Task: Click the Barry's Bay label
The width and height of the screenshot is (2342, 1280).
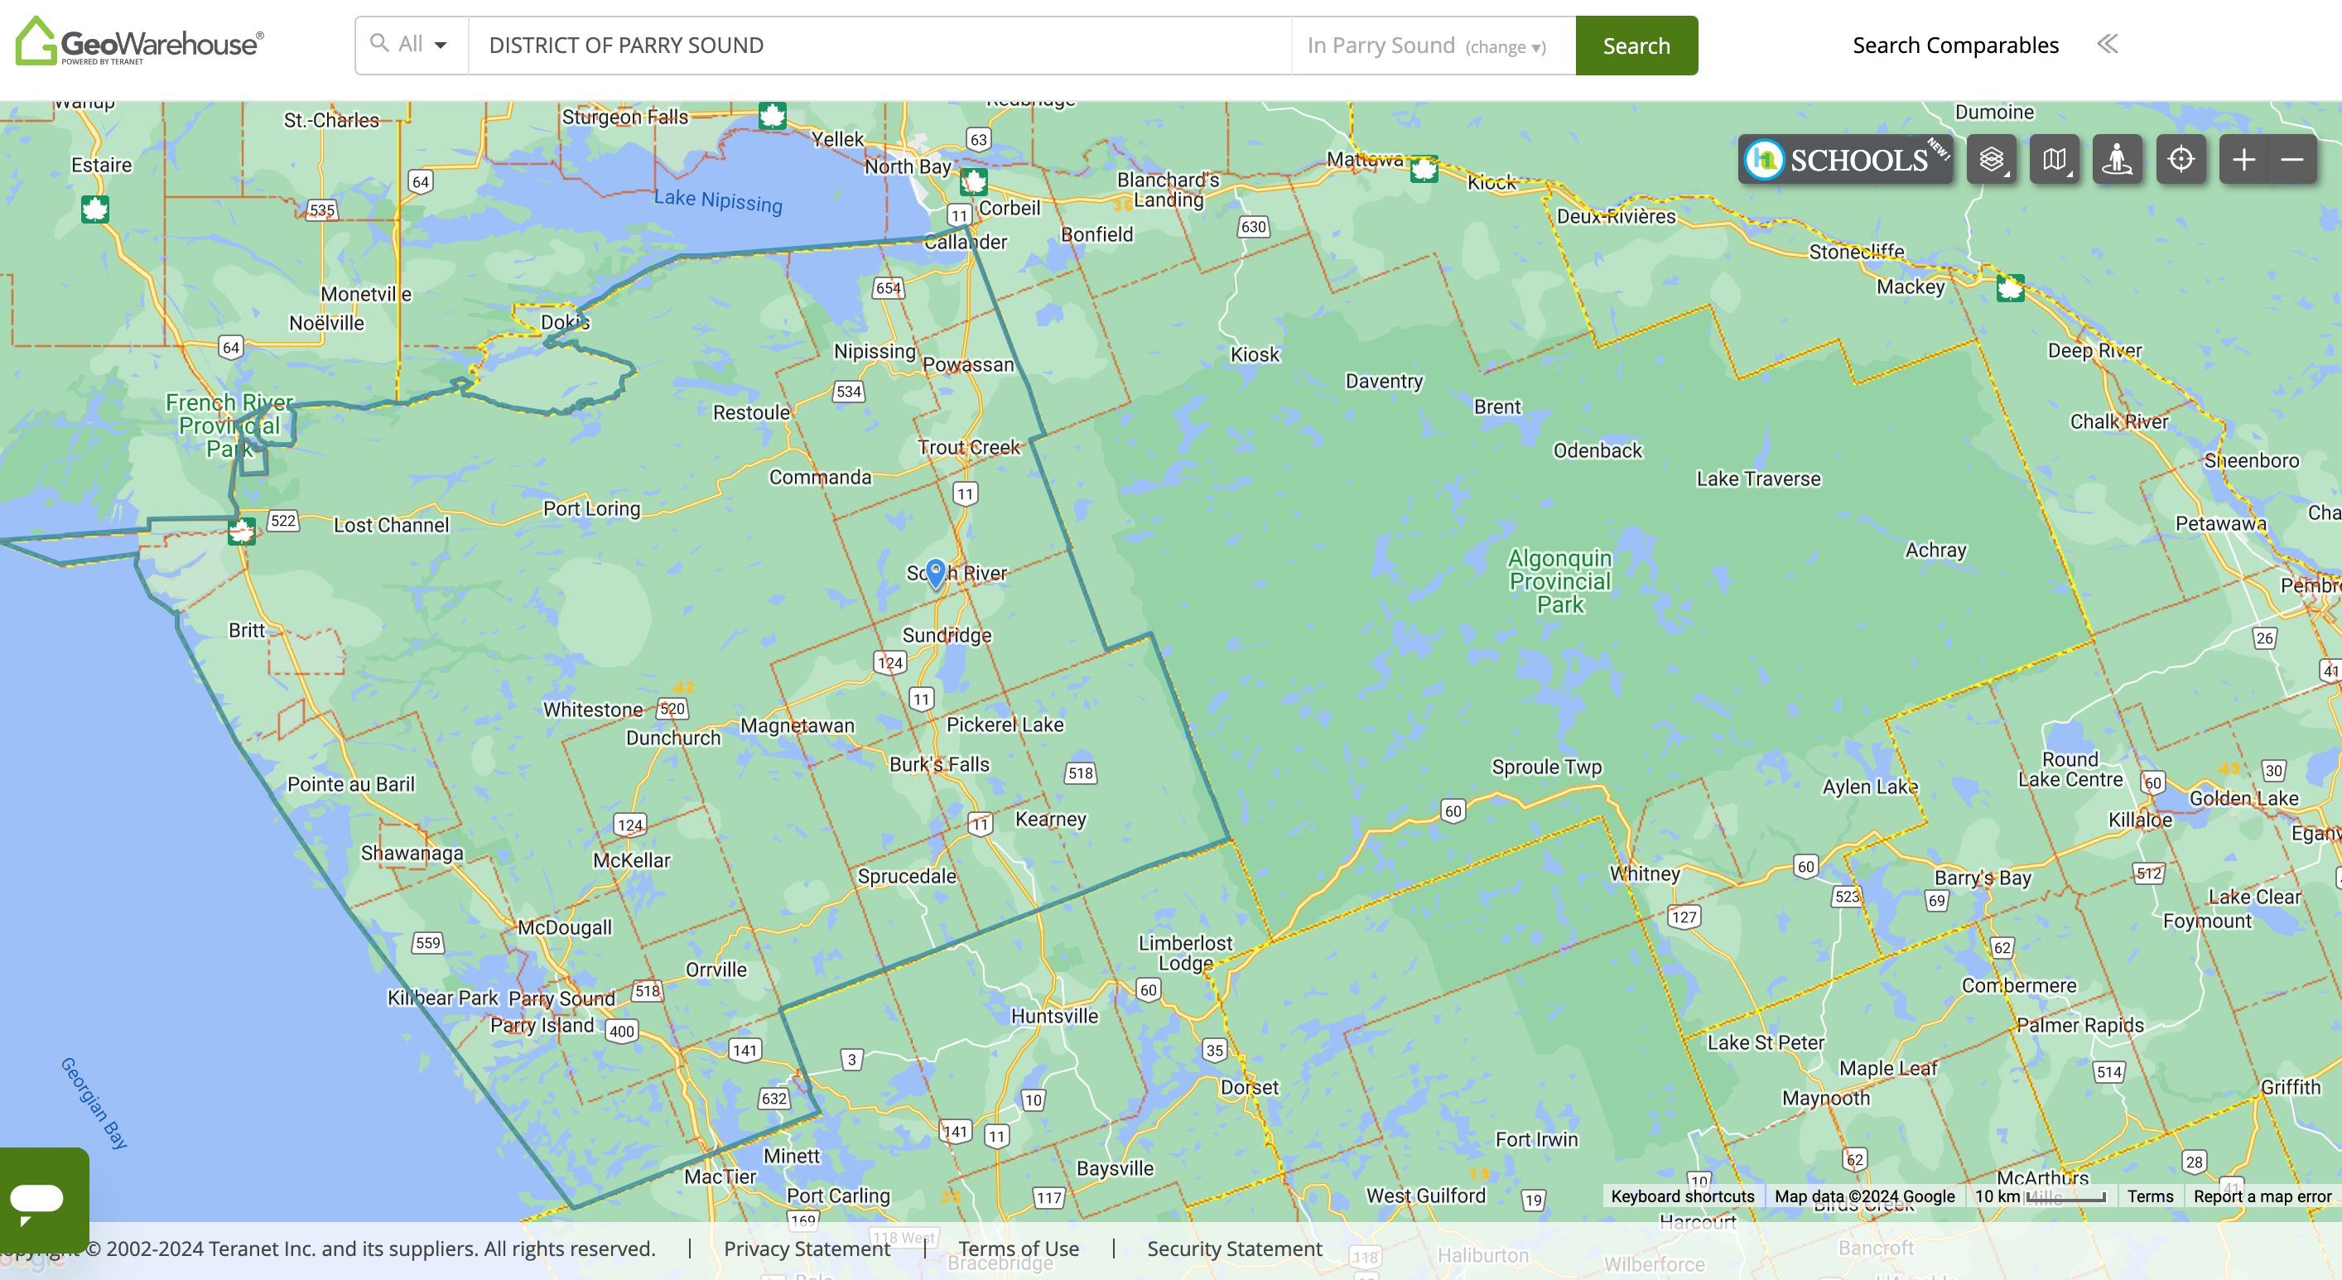Action: click(1983, 878)
